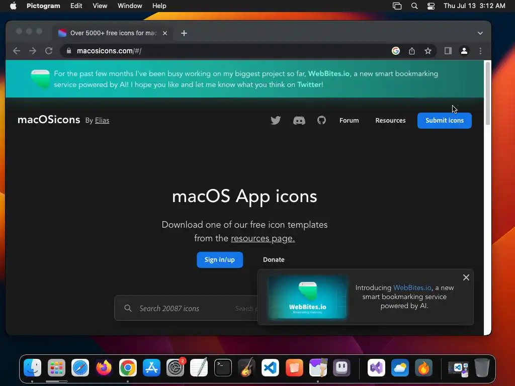The image size is (515, 386).
Task: Open Google Chrome from the Dock
Action: [128, 367]
